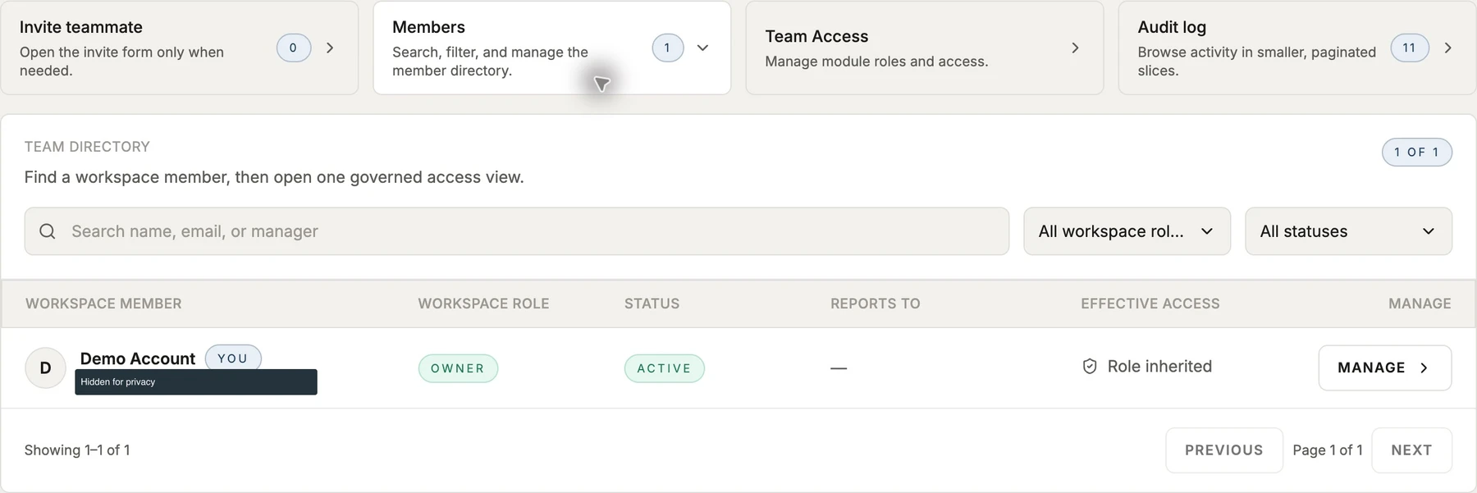The width and height of the screenshot is (1477, 493).
Task: Go to NEXT page
Action: pyautogui.click(x=1411, y=450)
